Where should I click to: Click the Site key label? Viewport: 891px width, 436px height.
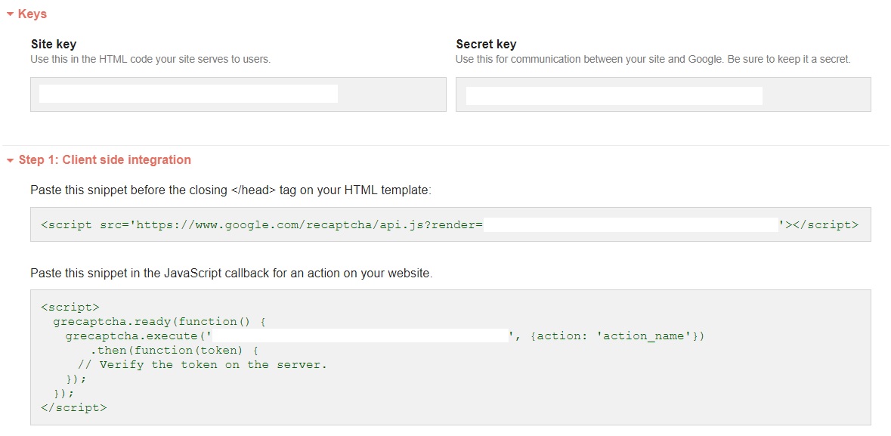coord(53,45)
